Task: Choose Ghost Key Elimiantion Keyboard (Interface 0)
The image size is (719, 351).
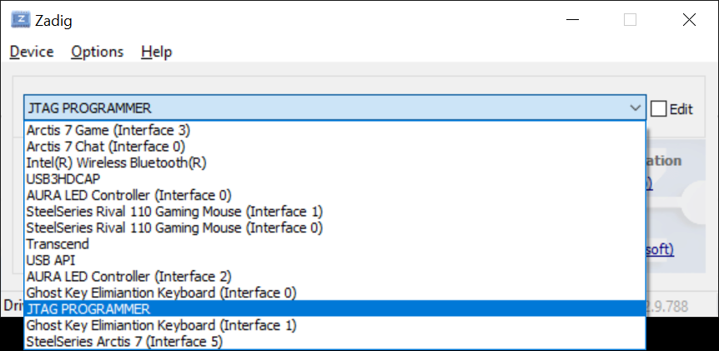Action: [161, 293]
